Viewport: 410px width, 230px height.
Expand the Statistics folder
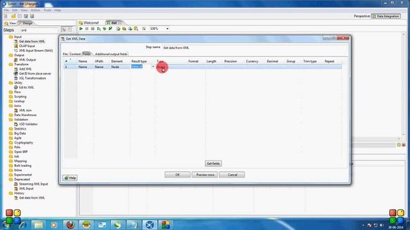click(x=20, y=129)
